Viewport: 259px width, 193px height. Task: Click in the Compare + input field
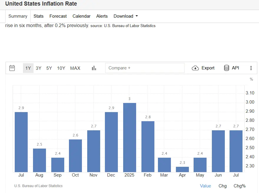coord(144,68)
